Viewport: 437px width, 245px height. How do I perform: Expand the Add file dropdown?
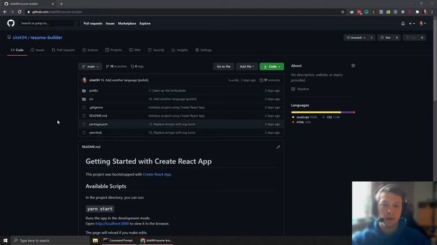click(x=246, y=67)
